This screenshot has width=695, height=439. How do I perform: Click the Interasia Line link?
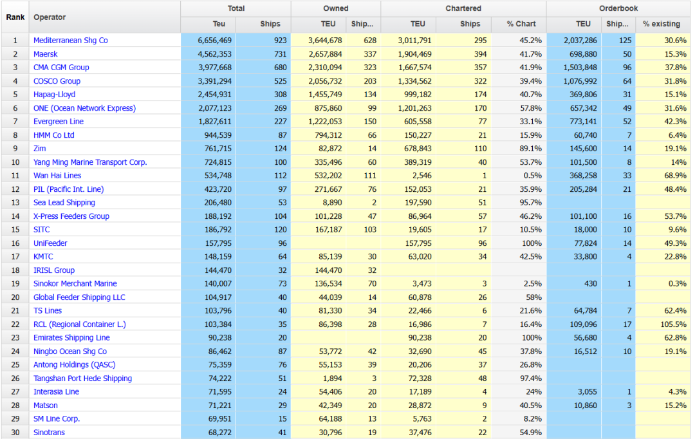[56, 392]
